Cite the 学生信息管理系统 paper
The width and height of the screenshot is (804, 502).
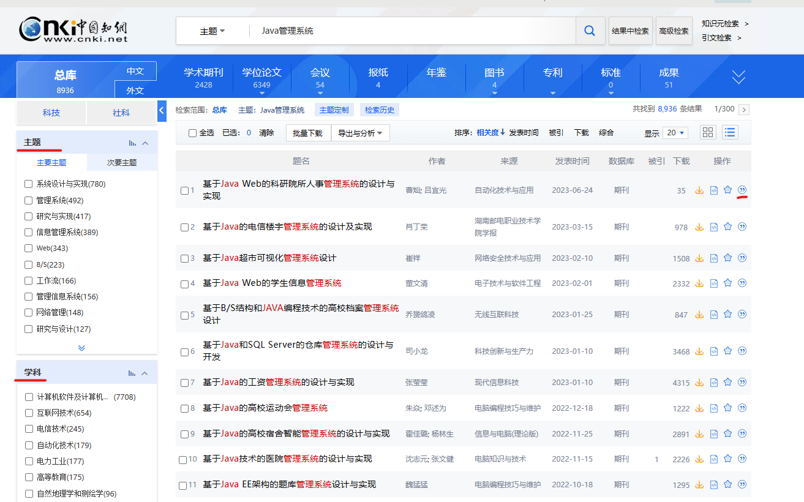(742, 283)
